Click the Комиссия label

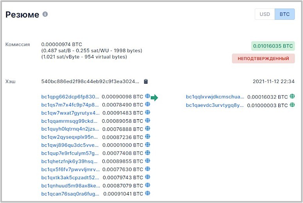(18, 44)
